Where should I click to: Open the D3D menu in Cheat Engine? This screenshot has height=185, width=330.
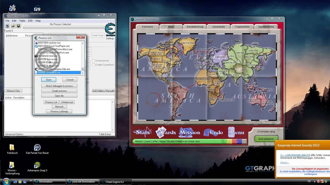(30, 21)
